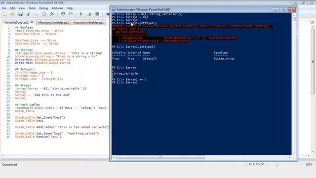Click the console vertical scrollbar down arrow

[294, 153]
